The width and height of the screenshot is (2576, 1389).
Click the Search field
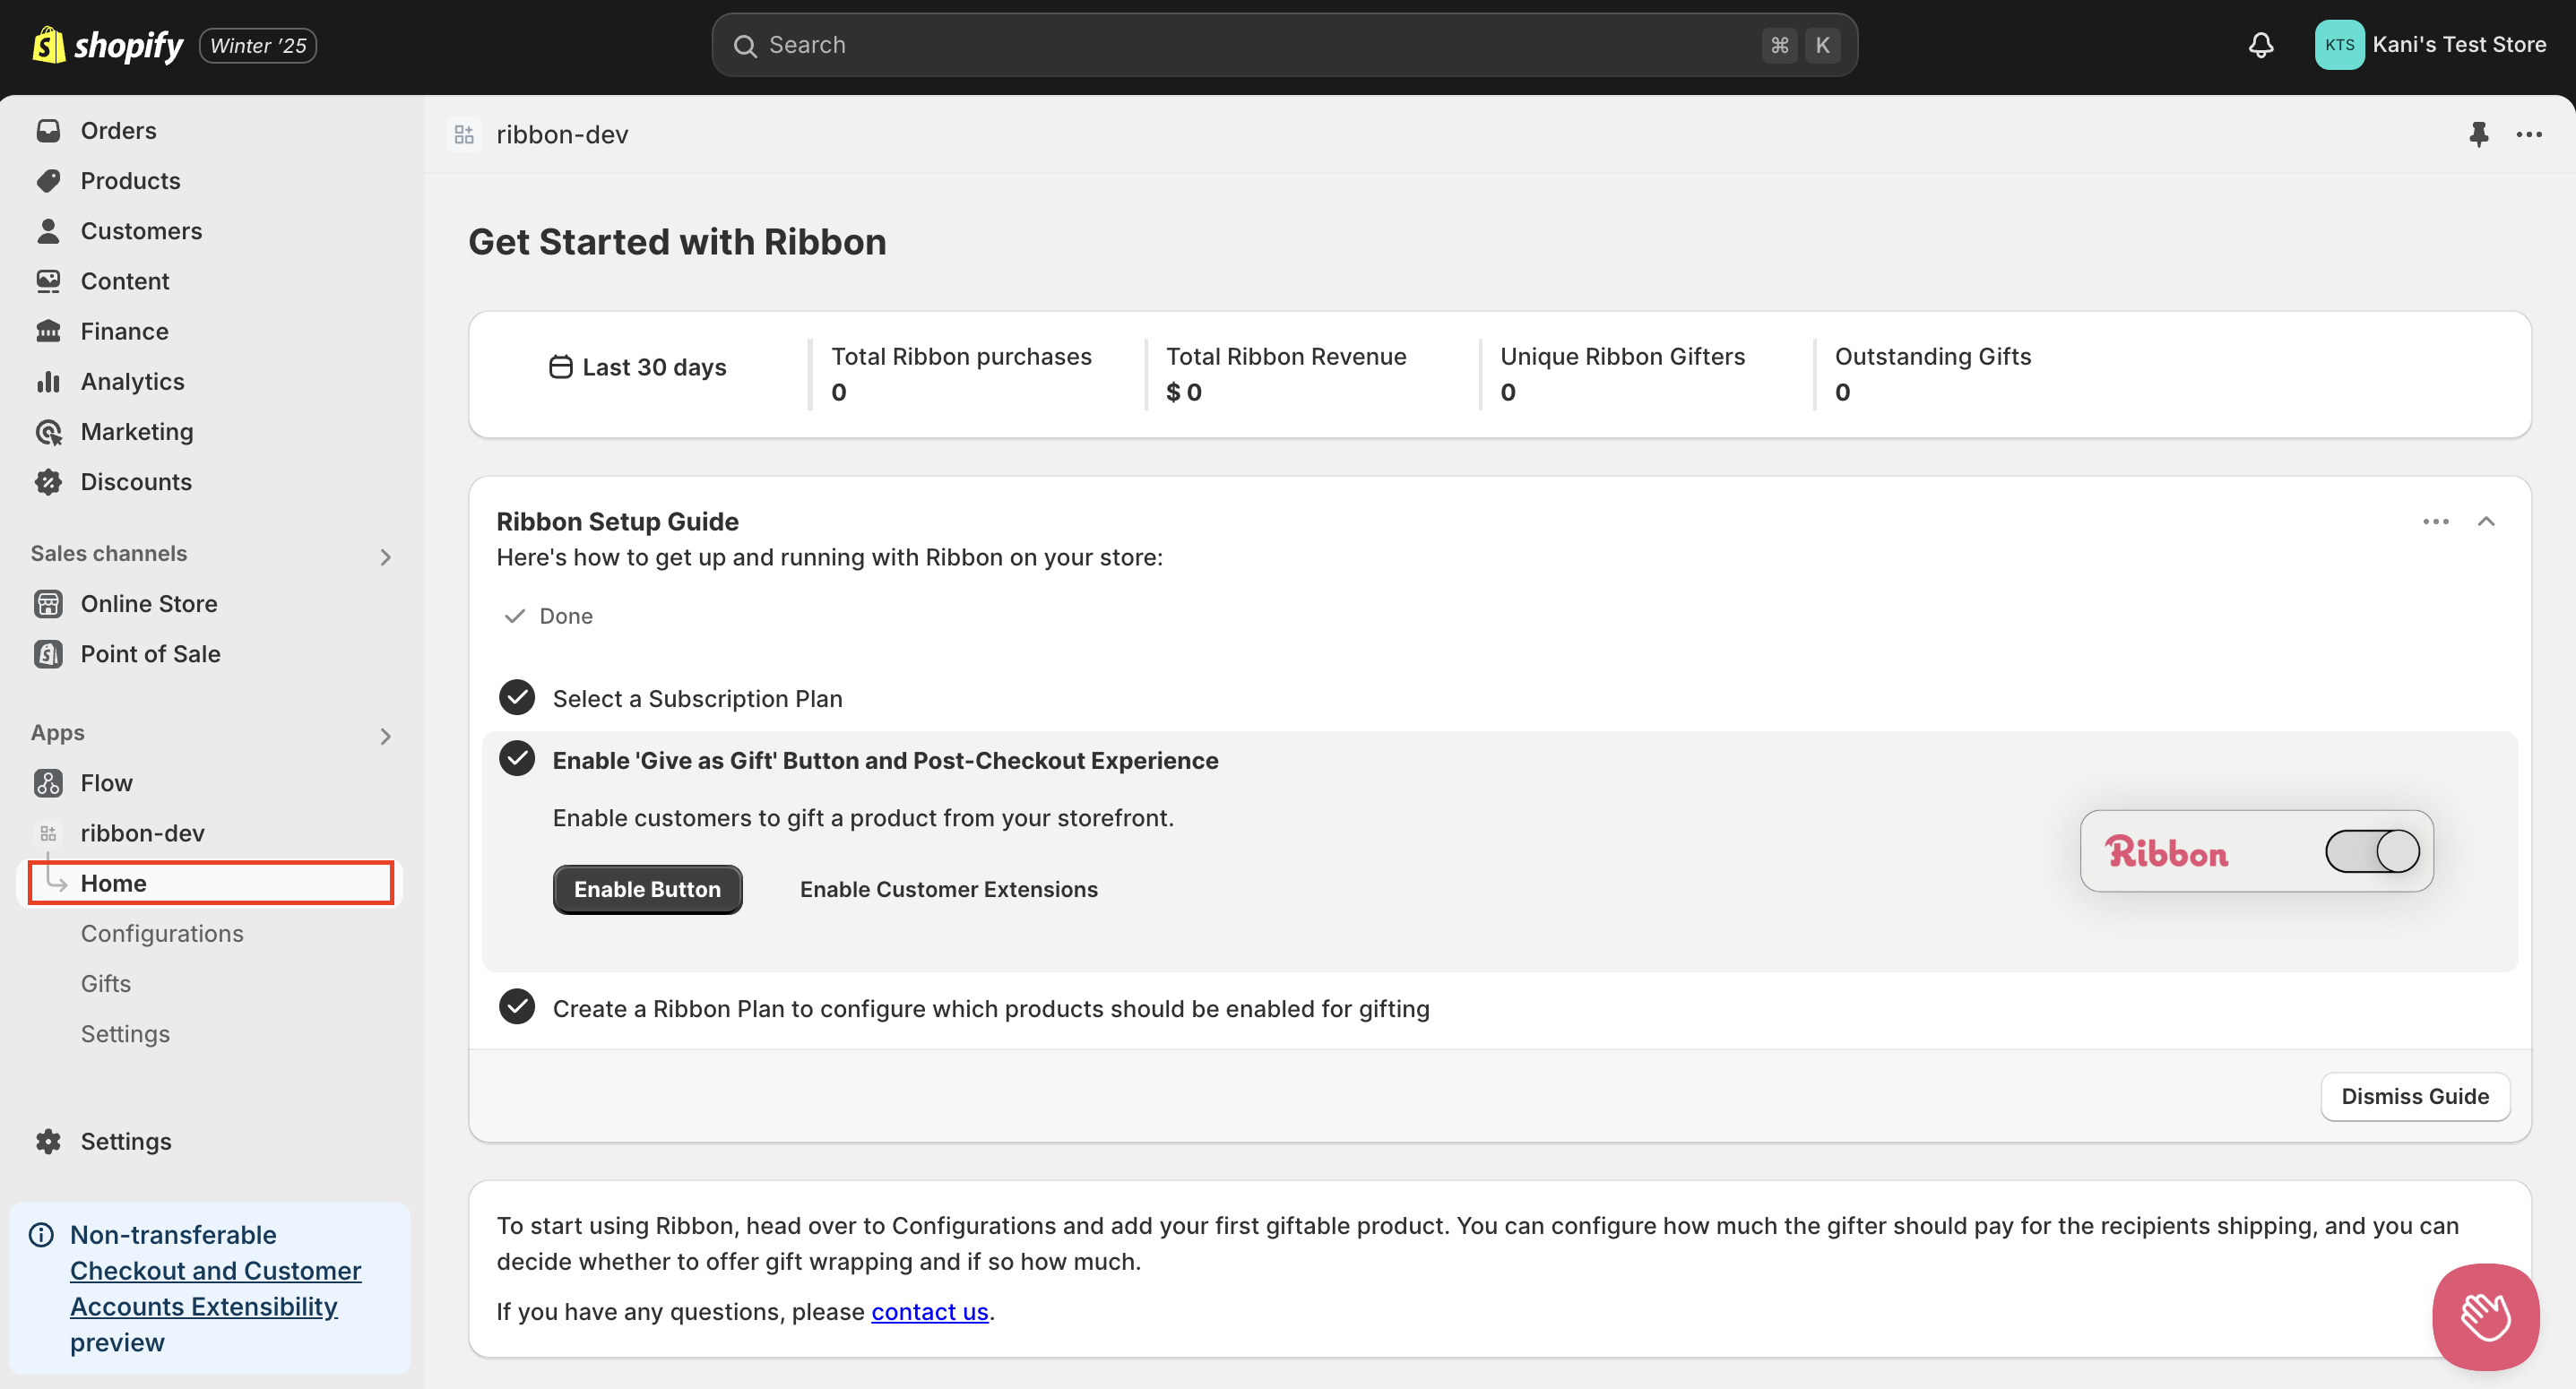pos(1250,45)
